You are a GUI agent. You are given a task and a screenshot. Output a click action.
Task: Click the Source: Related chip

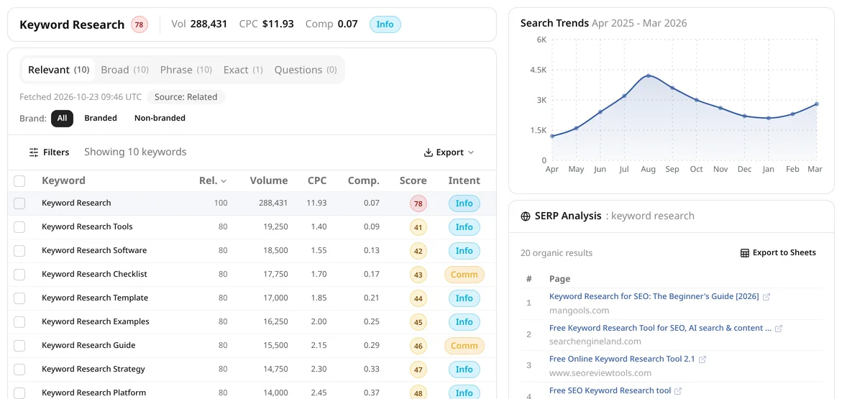(185, 97)
